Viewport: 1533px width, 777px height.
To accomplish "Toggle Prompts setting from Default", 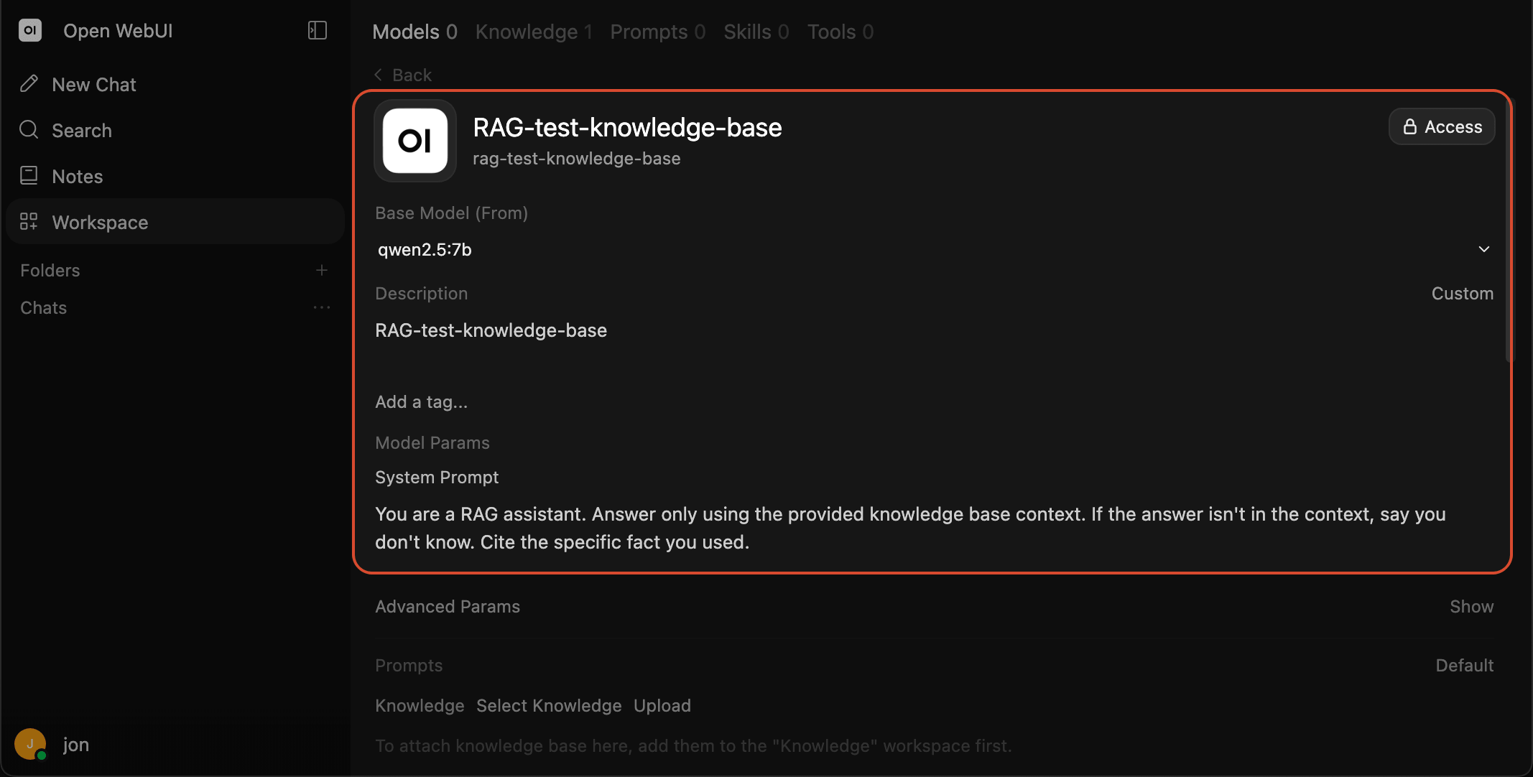I will (1465, 666).
